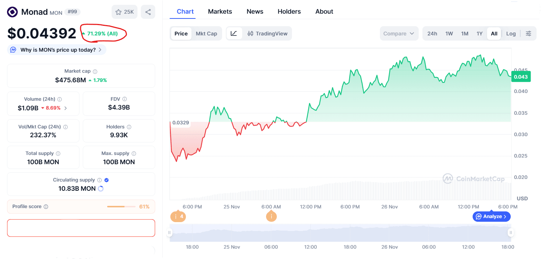Select the 24h time range
The height and width of the screenshot is (259, 541).
(x=432, y=34)
